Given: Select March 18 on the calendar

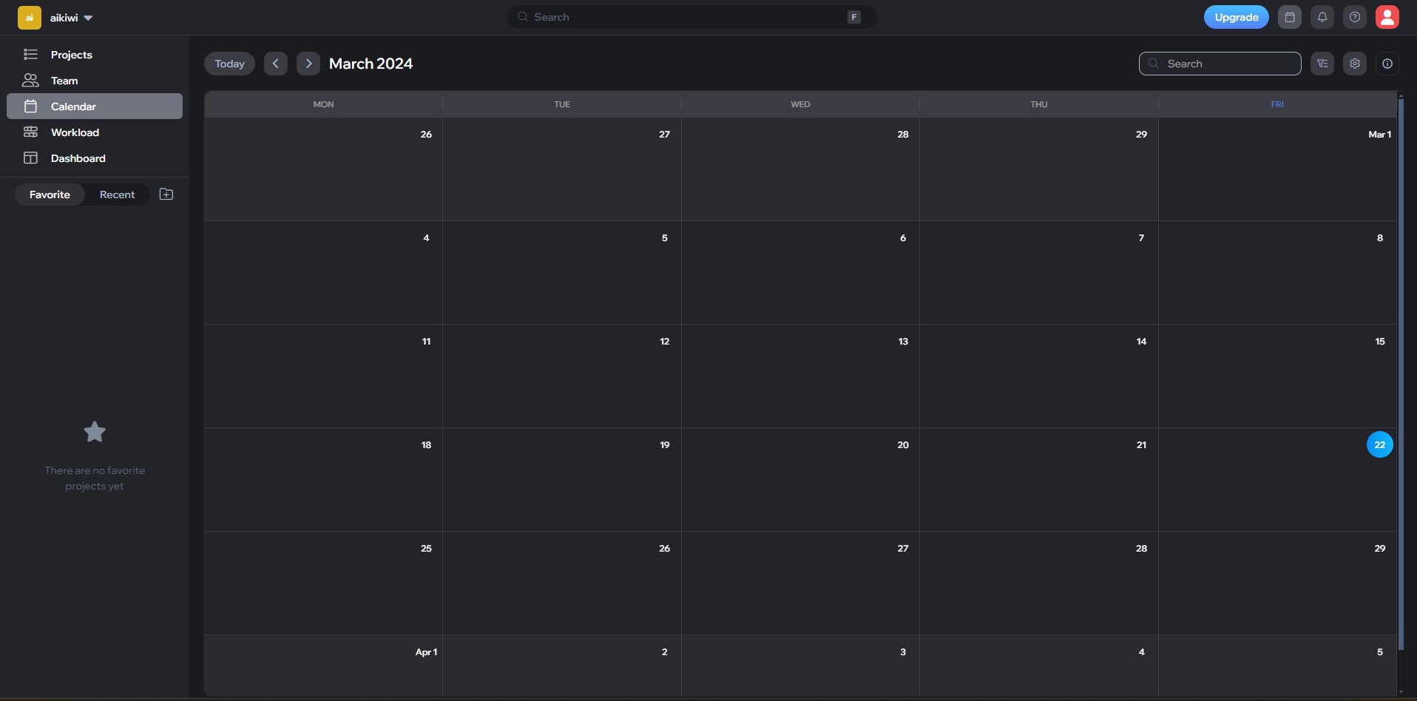Looking at the screenshot, I should click(323, 480).
